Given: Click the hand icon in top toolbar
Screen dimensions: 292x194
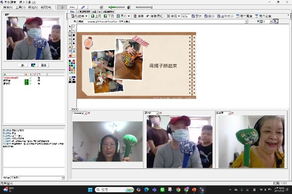Looking at the screenshot, I should pos(62,7).
